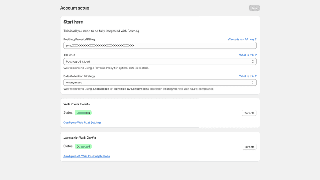This screenshot has height=180, width=320.
Task: Click the Save button
Action: [254, 8]
